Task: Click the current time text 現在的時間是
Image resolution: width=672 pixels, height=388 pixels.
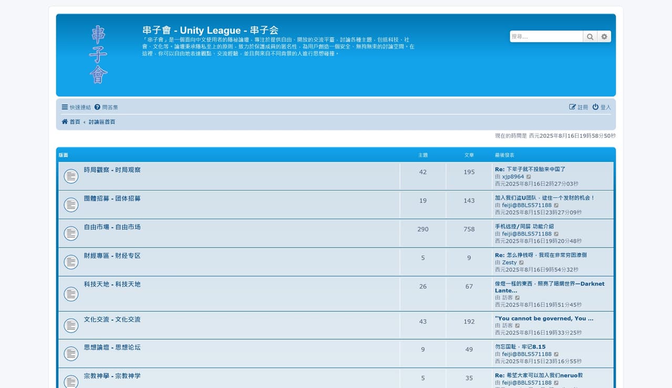Action: pos(555,136)
